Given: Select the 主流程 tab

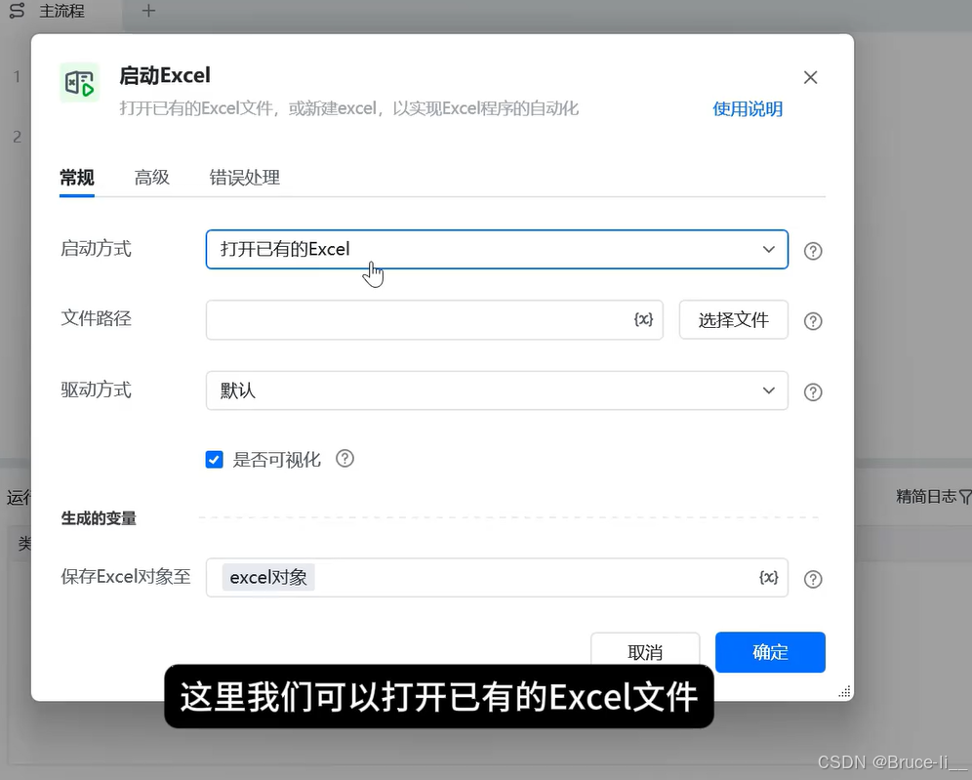Looking at the screenshot, I should click(x=61, y=11).
